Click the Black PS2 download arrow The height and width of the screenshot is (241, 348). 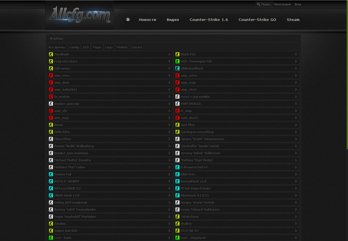click(x=296, y=54)
